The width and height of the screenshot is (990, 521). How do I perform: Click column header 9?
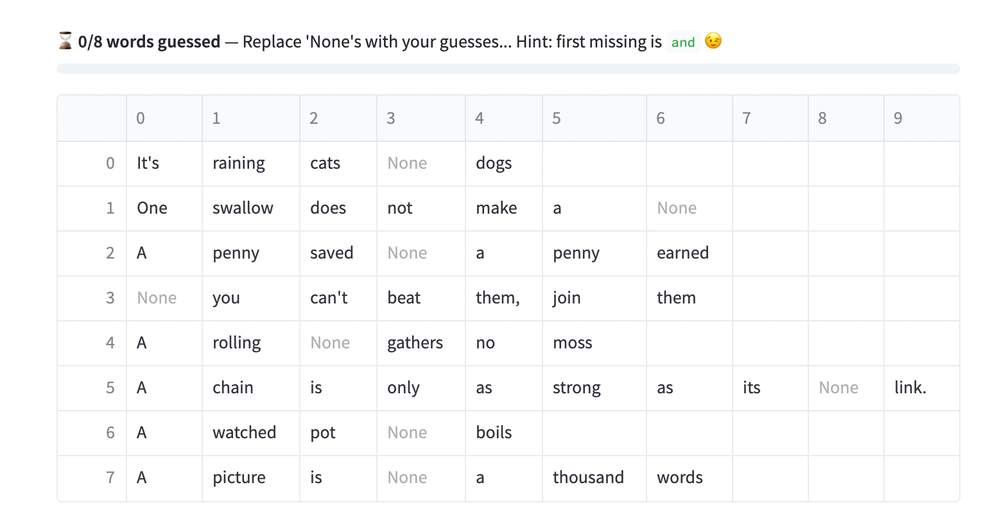click(x=898, y=118)
